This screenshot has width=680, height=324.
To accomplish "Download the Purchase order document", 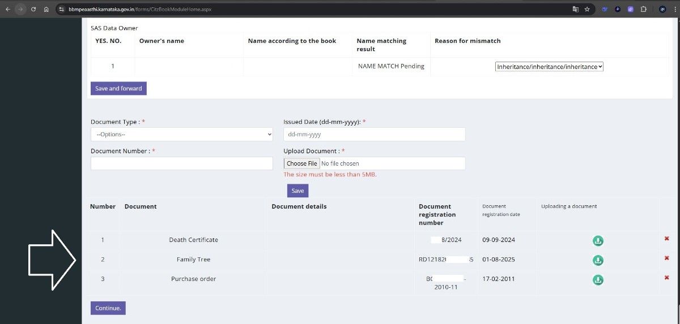I will click(597, 280).
